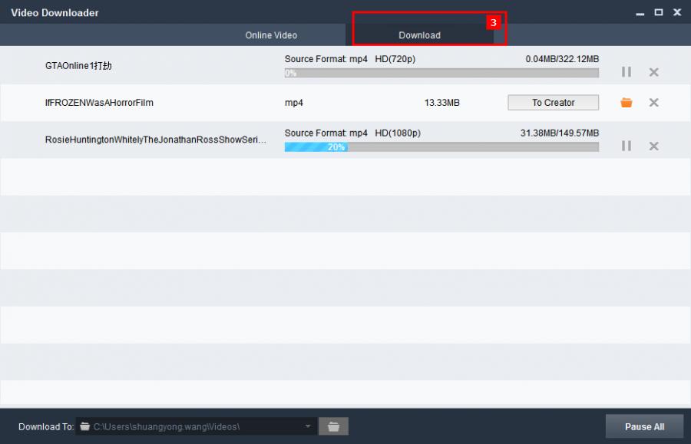Switch to the Online Video tab

[x=271, y=35]
